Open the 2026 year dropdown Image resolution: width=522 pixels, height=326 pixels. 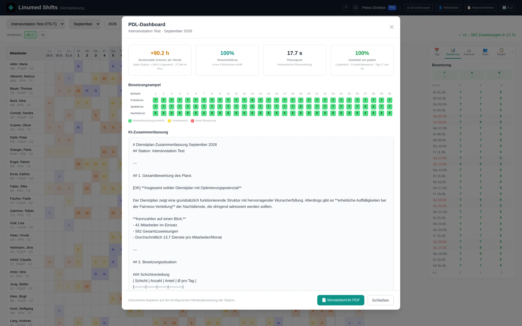click(113, 24)
